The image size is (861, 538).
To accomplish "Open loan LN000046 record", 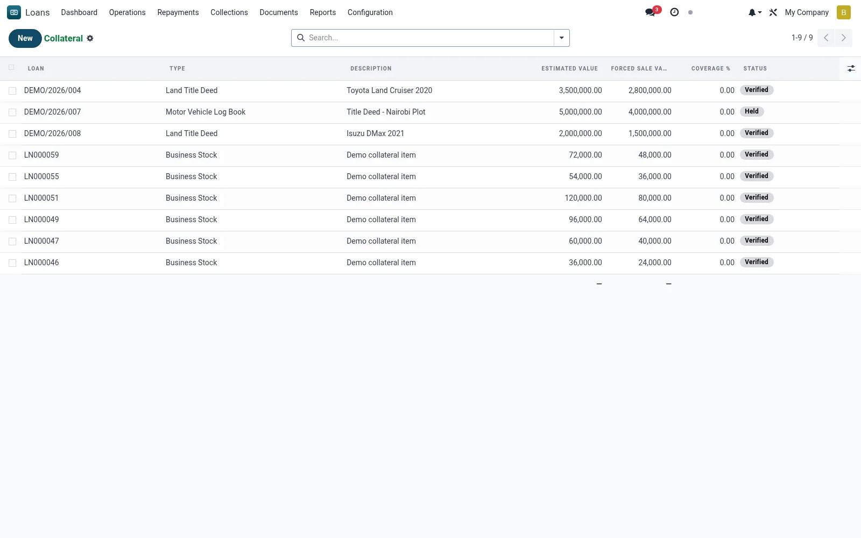I will point(41,263).
